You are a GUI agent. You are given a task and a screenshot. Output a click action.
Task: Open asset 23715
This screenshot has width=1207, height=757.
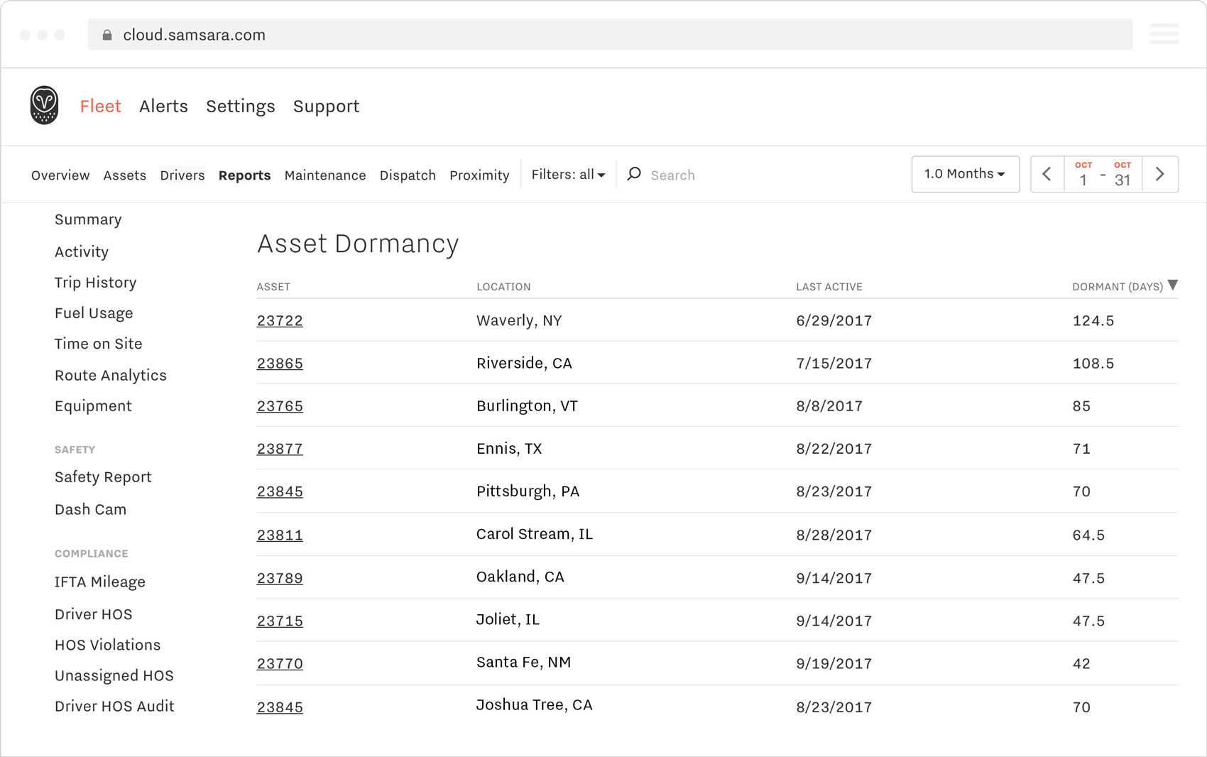coord(280,621)
